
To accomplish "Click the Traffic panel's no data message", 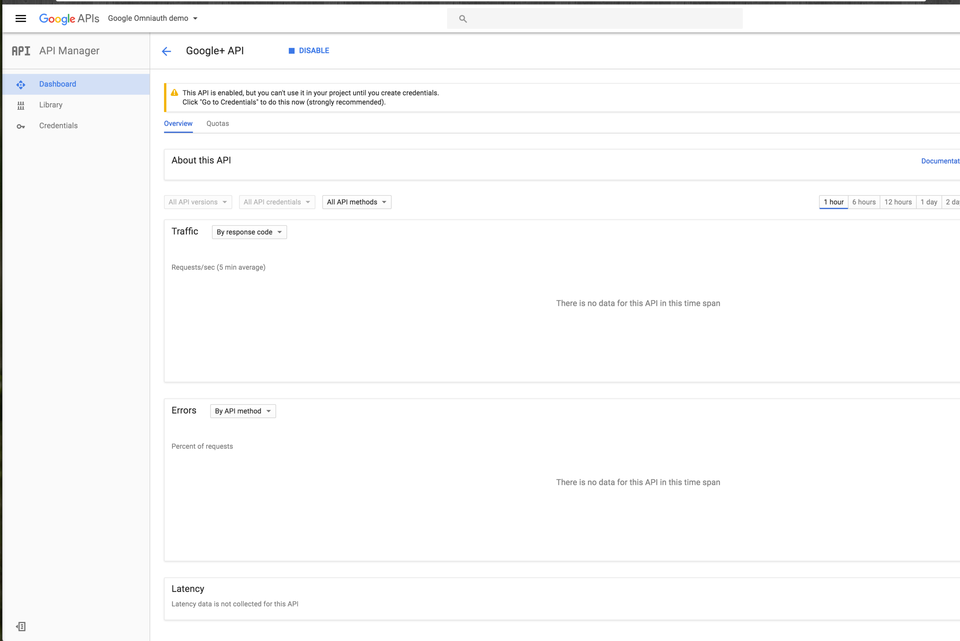I will tap(638, 303).
